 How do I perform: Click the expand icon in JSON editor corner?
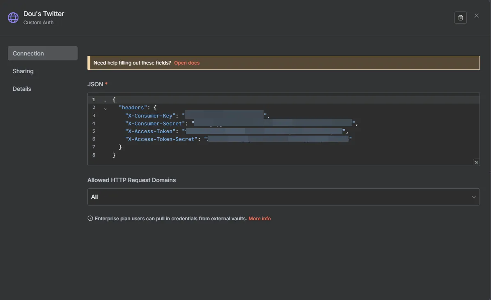[476, 162]
